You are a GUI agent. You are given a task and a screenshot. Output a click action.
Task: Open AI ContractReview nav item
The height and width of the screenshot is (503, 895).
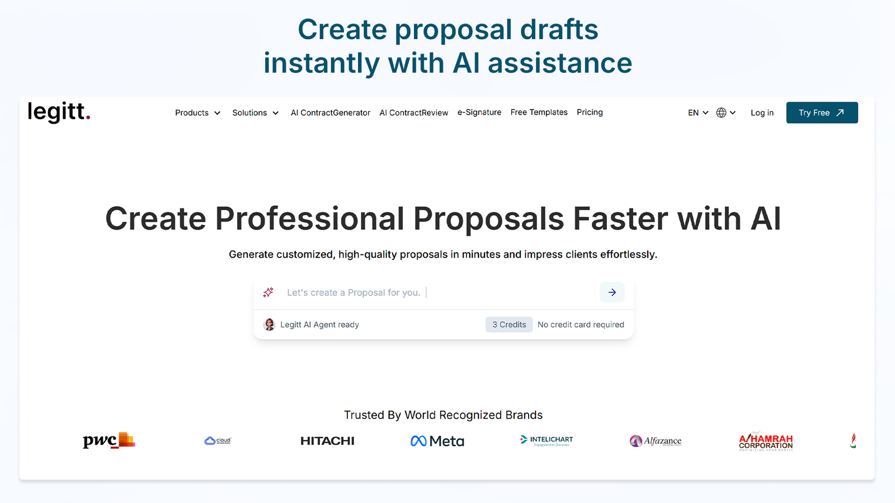pyautogui.click(x=413, y=113)
